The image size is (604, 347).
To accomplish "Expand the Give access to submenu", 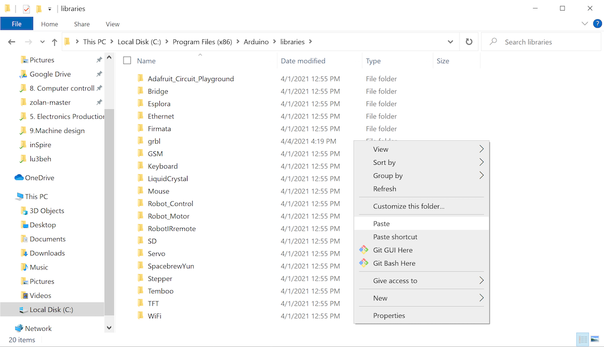I will pos(421,281).
